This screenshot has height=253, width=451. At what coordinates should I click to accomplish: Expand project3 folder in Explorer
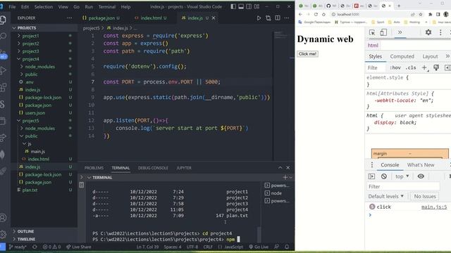[30, 51]
